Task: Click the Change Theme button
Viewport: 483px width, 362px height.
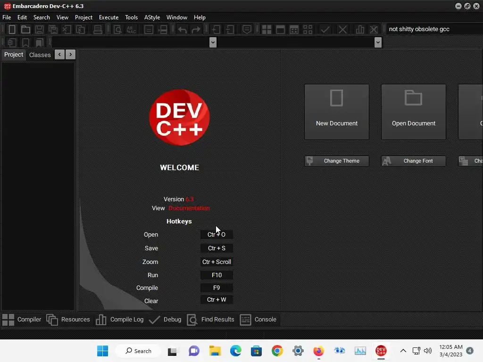Action: (337, 161)
